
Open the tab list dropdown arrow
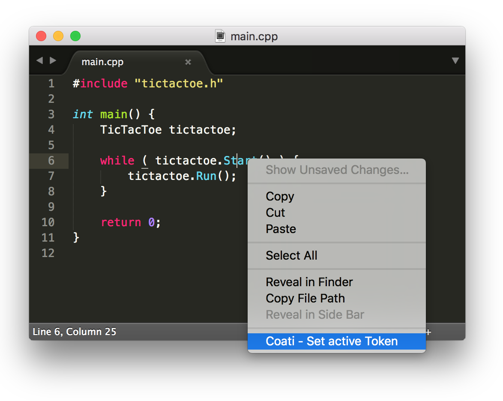point(455,61)
